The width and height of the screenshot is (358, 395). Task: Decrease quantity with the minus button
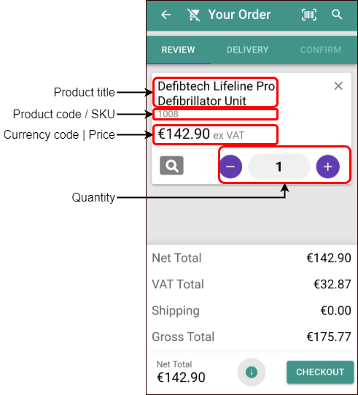click(230, 166)
